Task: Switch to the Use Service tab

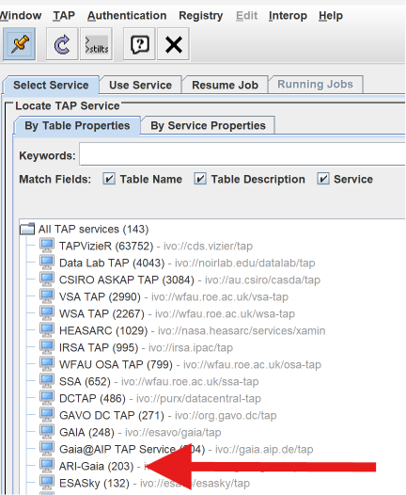Action: point(141,85)
